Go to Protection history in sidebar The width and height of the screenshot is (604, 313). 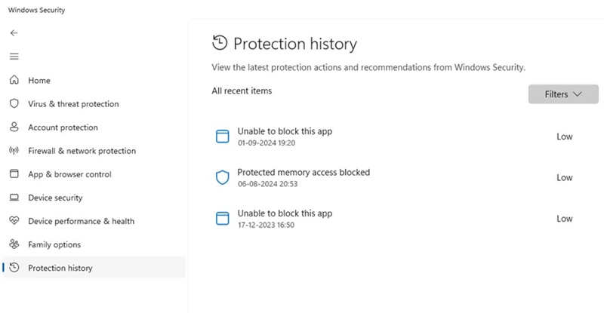pyautogui.click(x=60, y=268)
